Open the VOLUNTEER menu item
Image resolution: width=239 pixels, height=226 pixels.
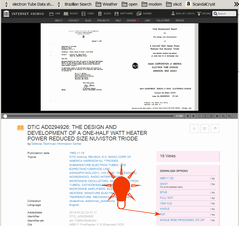(163, 20)
